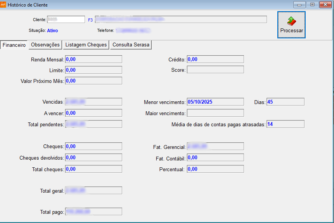The image size is (334, 223).
Task: Click the application icon in title bar
Action: pyautogui.click(x=3, y=5)
